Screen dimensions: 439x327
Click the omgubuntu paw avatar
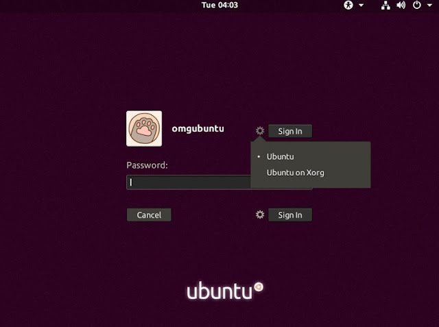tap(144, 128)
